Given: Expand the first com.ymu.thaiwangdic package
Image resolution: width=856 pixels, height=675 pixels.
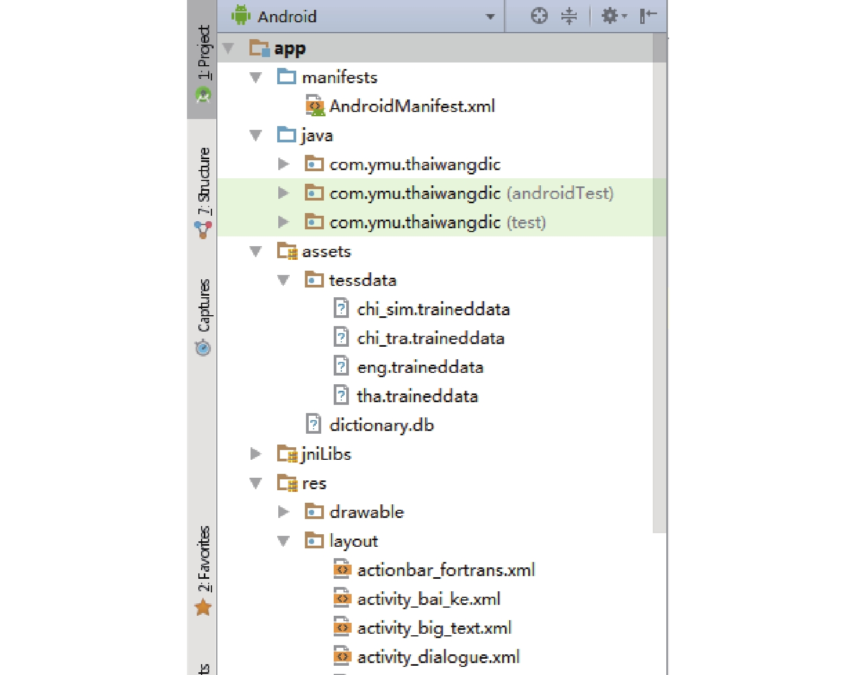Looking at the screenshot, I should (x=283, y=164).
